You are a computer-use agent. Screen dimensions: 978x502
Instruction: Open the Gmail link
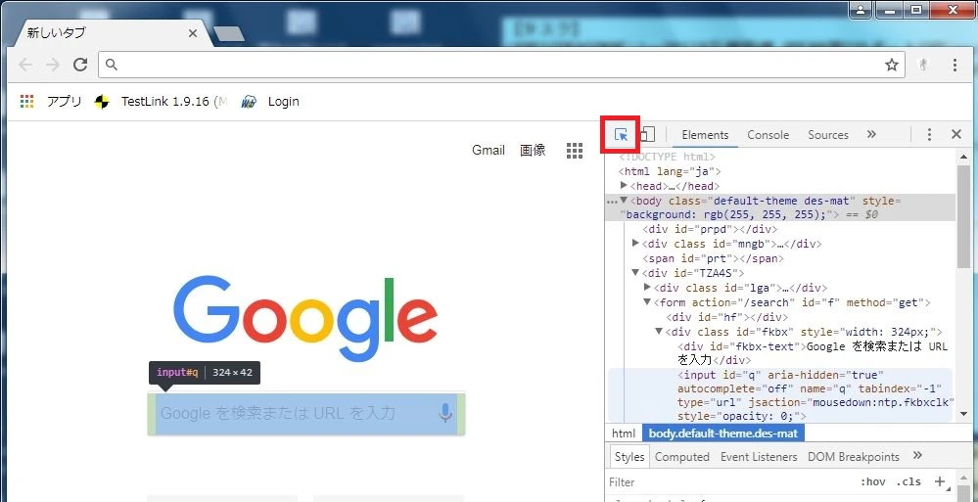489,151
